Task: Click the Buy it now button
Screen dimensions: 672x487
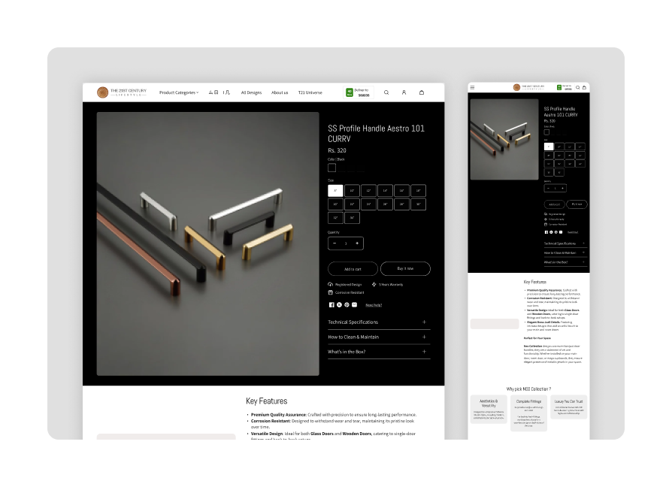Action: pos(405,268)
